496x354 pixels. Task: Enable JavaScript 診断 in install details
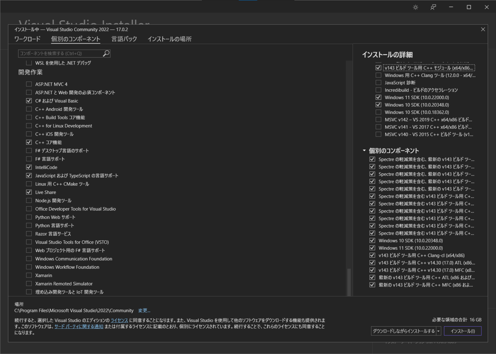(379, 83)
